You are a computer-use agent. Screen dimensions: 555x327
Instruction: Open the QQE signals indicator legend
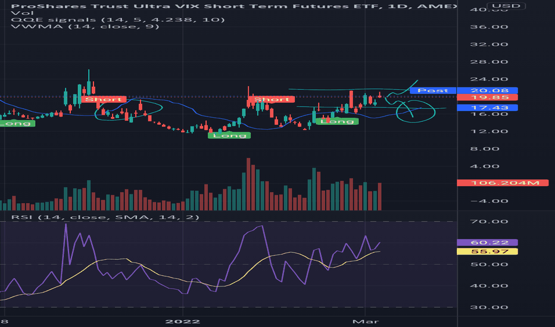coord(118,20)
